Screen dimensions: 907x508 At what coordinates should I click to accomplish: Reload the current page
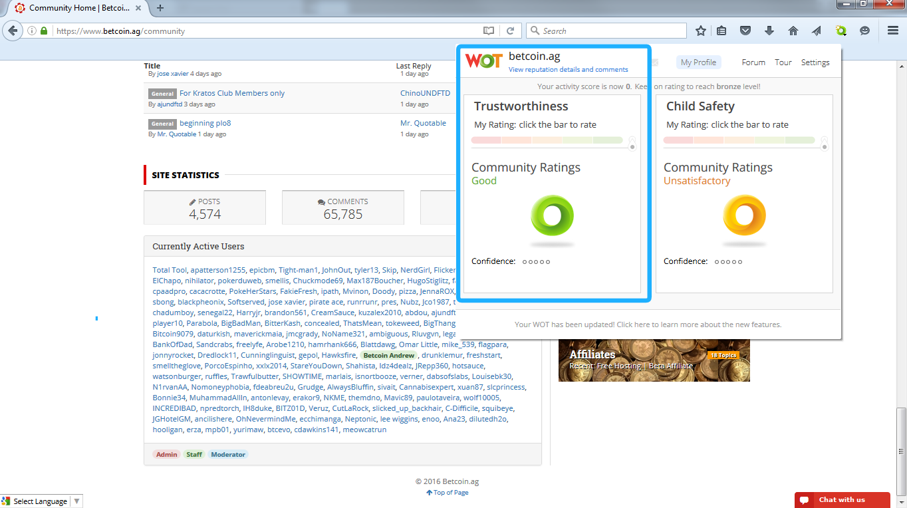click(510, 31)
